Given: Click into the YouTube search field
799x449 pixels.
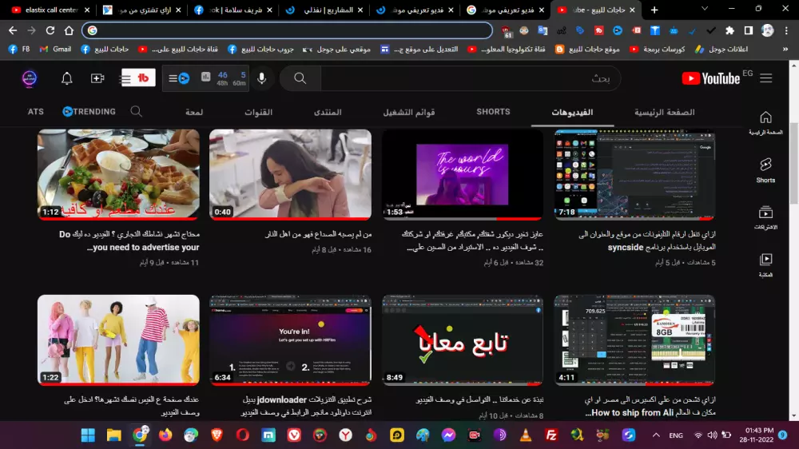Looking at the screenshot, I should coord(471,78).
